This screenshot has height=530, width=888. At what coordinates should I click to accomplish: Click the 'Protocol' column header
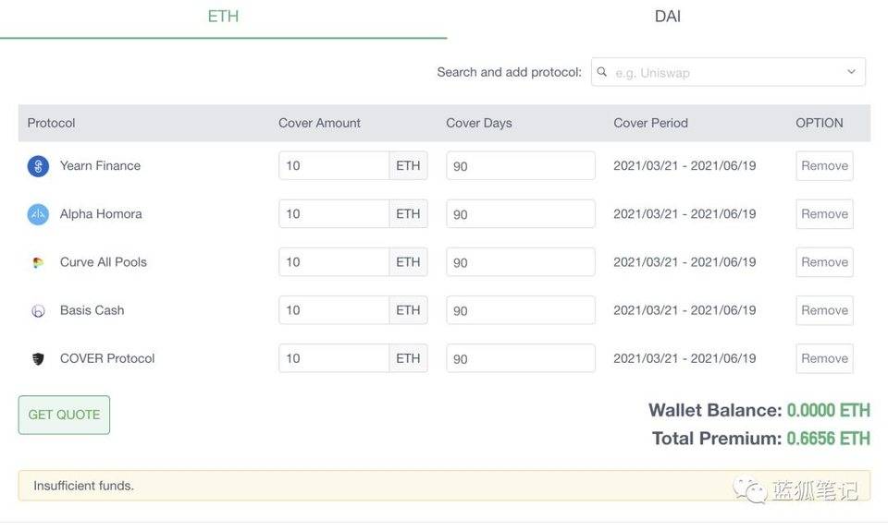tap(51, 123)
